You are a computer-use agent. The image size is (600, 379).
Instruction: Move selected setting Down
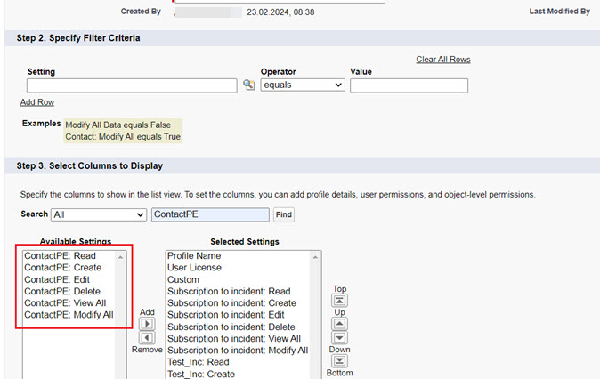pyautogui.click(x=339, y=338)
